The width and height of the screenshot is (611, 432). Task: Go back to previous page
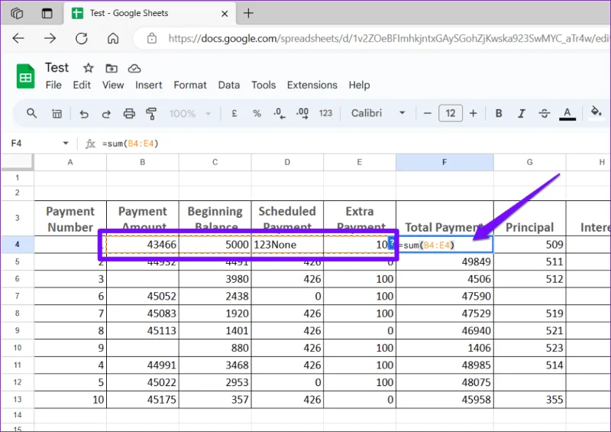click(18, 38)
